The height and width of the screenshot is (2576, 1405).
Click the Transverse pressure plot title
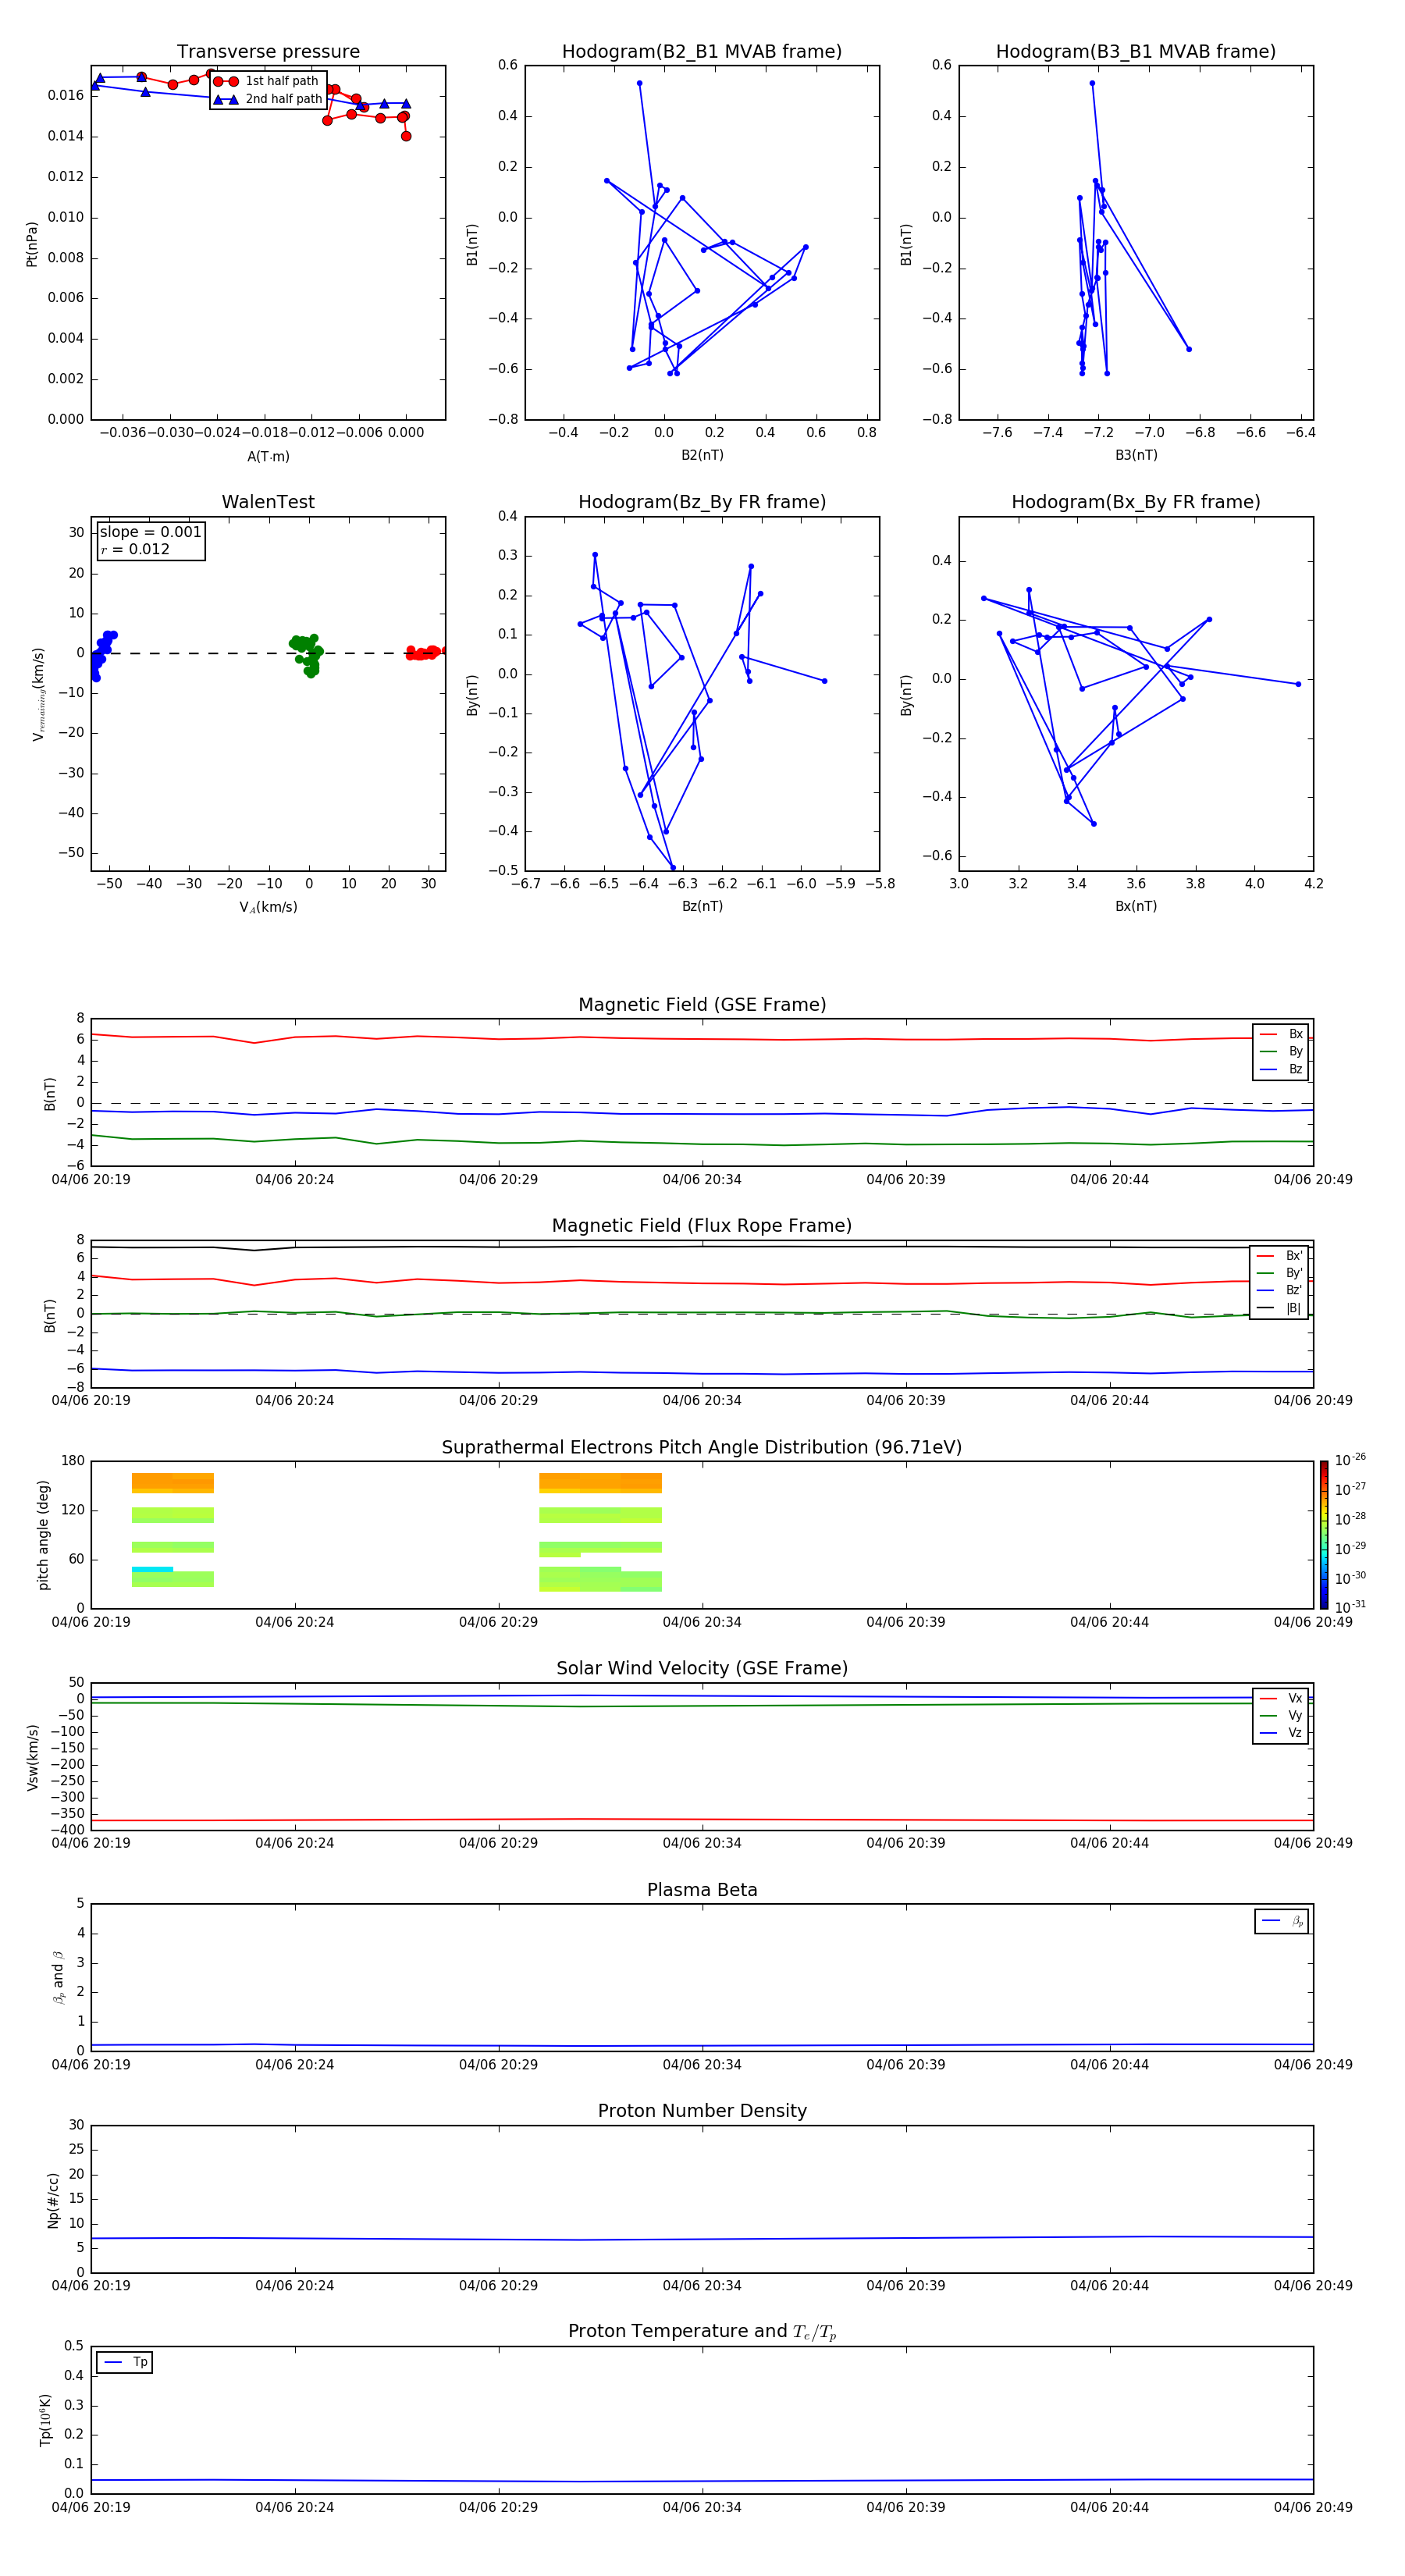pyautogui.click(x=268, y=52)
